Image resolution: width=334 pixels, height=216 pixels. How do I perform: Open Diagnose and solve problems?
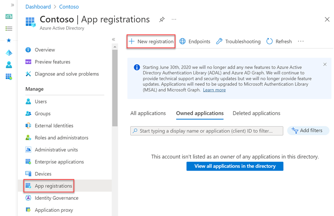67,74
